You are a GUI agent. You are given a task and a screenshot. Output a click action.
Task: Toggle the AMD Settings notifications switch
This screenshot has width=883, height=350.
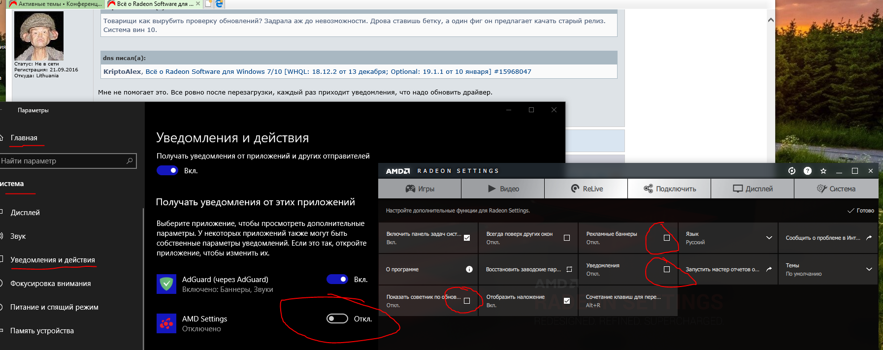[337, 318]
